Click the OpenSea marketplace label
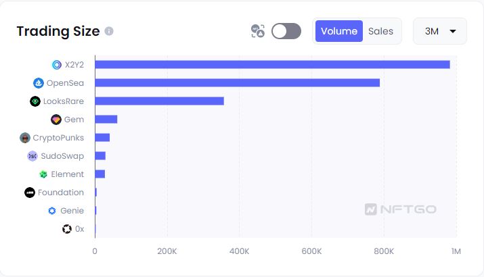This screenshot has width=484, height=277. [65, 83]
